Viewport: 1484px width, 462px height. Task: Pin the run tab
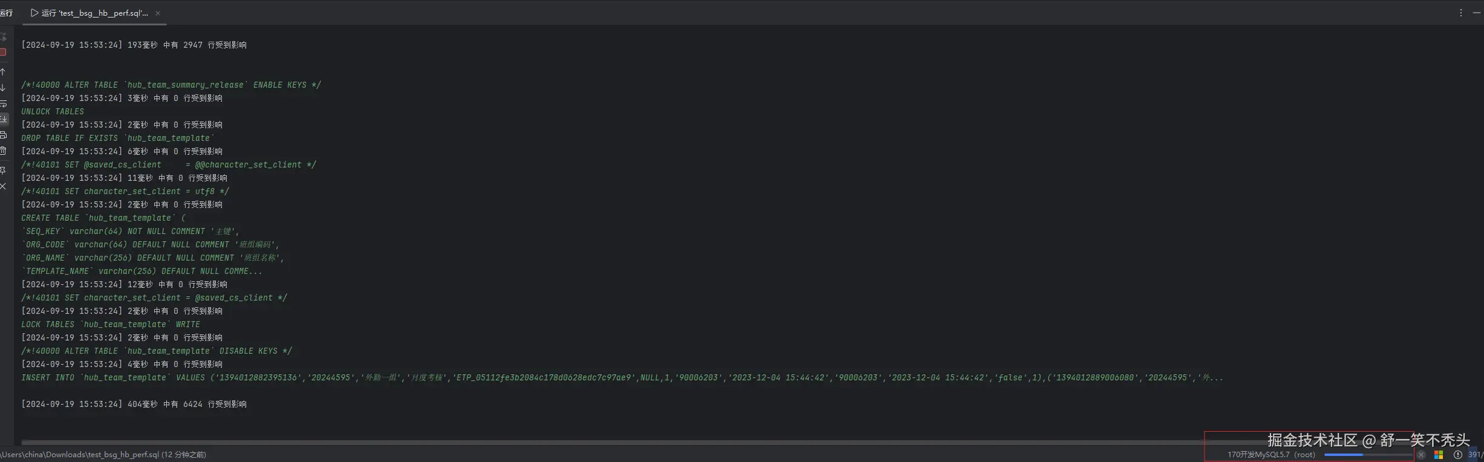pos(3,171)
